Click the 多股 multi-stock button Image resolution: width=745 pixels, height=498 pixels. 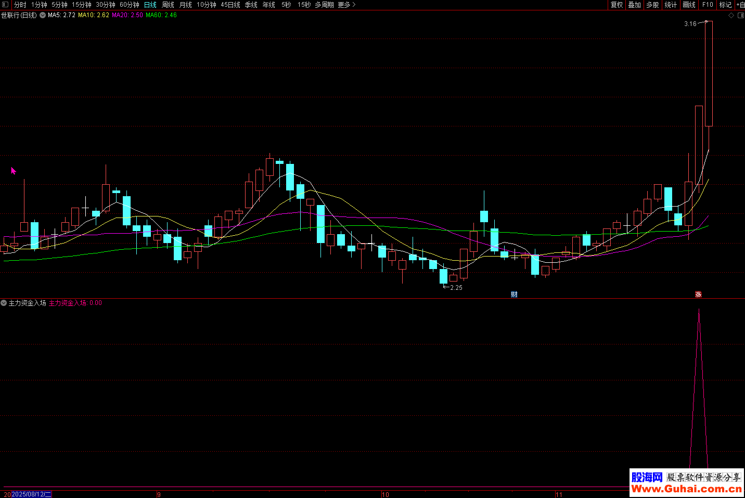pyautogui.click(x=652, y=5)
